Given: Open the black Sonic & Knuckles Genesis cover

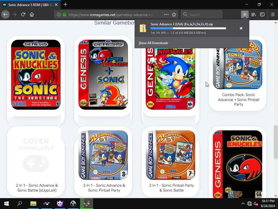Looking at the screenshot, I should (x=238, y=164).
